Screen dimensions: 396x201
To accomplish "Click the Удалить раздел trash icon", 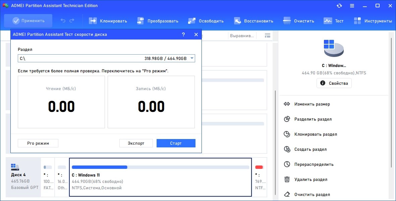I will (x=287, y=180).
